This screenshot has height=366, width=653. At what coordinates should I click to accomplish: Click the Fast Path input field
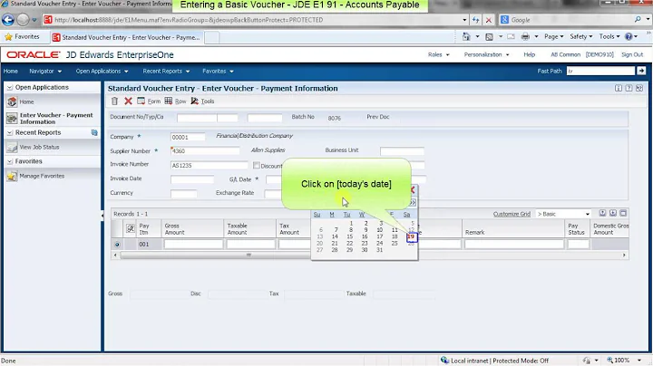click(x=601, y=72)
